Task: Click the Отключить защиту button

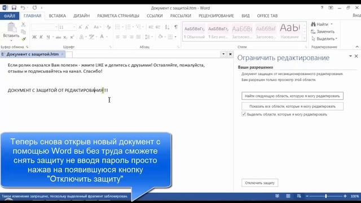Action: tap(259, 183)
